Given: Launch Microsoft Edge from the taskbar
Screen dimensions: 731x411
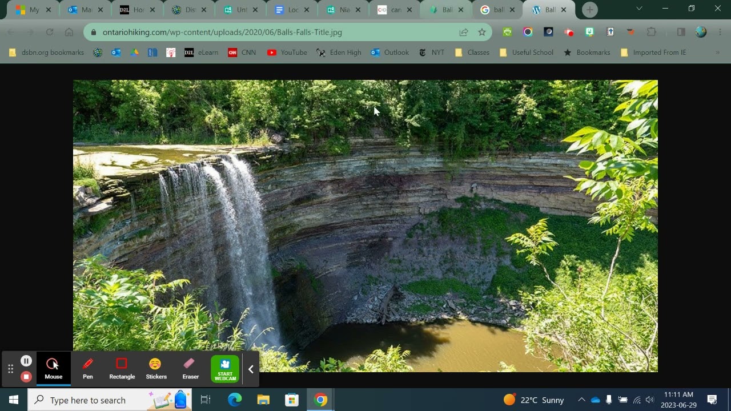Looking at the screenshot, I should pos(235,400).
